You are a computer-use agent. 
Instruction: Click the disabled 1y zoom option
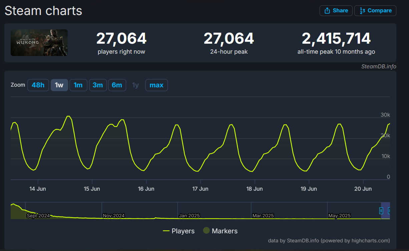[x=135, y=85]
